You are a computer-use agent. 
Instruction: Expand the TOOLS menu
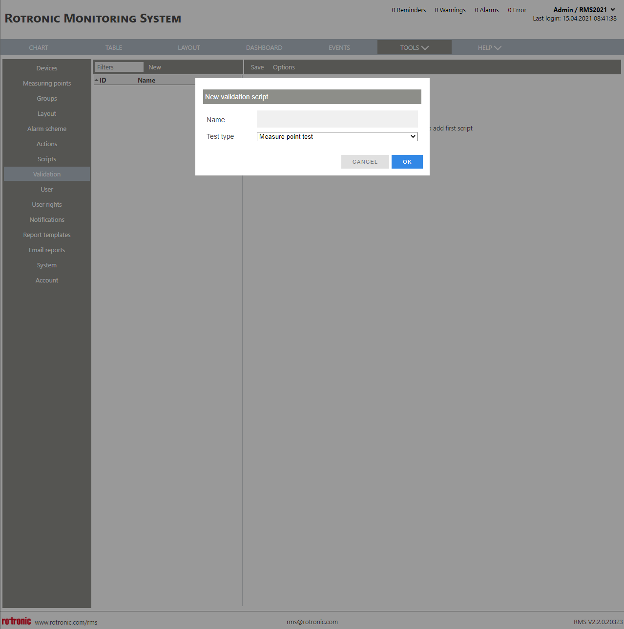(414, 47)
